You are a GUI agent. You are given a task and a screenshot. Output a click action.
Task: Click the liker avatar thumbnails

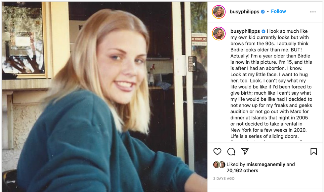219,165
